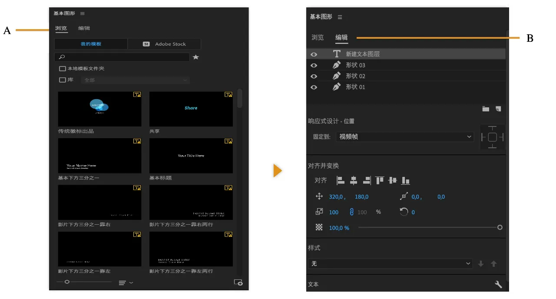Open the 全部 library dropdown
This screenshot has width=556, height=299.
pos(135,80)
